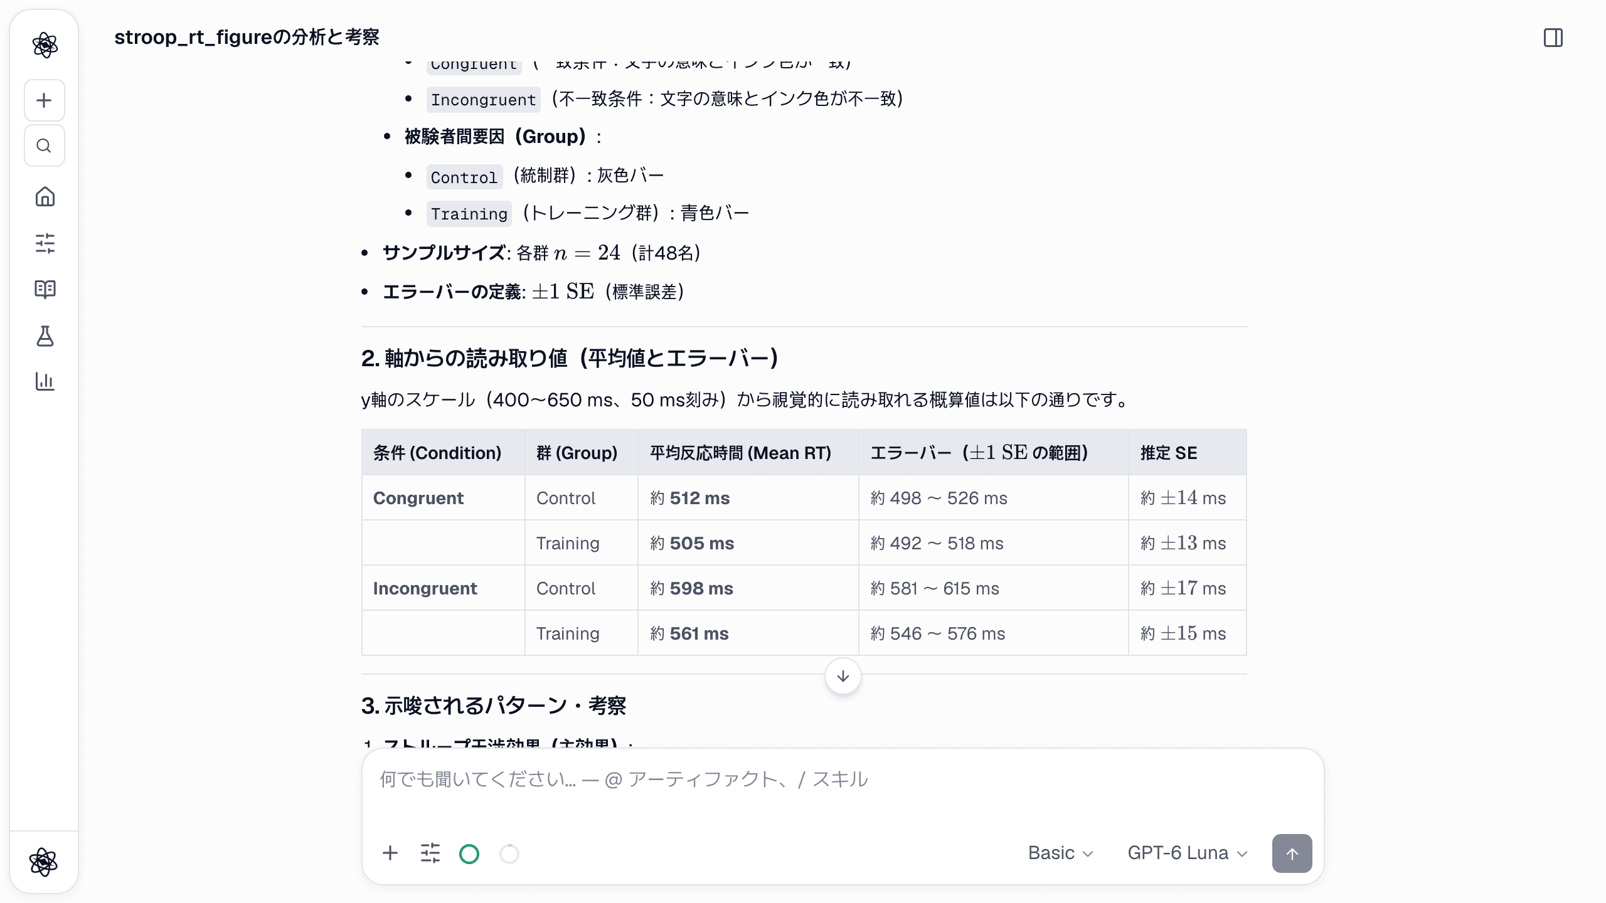
Task: Start a new chat with plus icon
Action: (x=44, y=100)
